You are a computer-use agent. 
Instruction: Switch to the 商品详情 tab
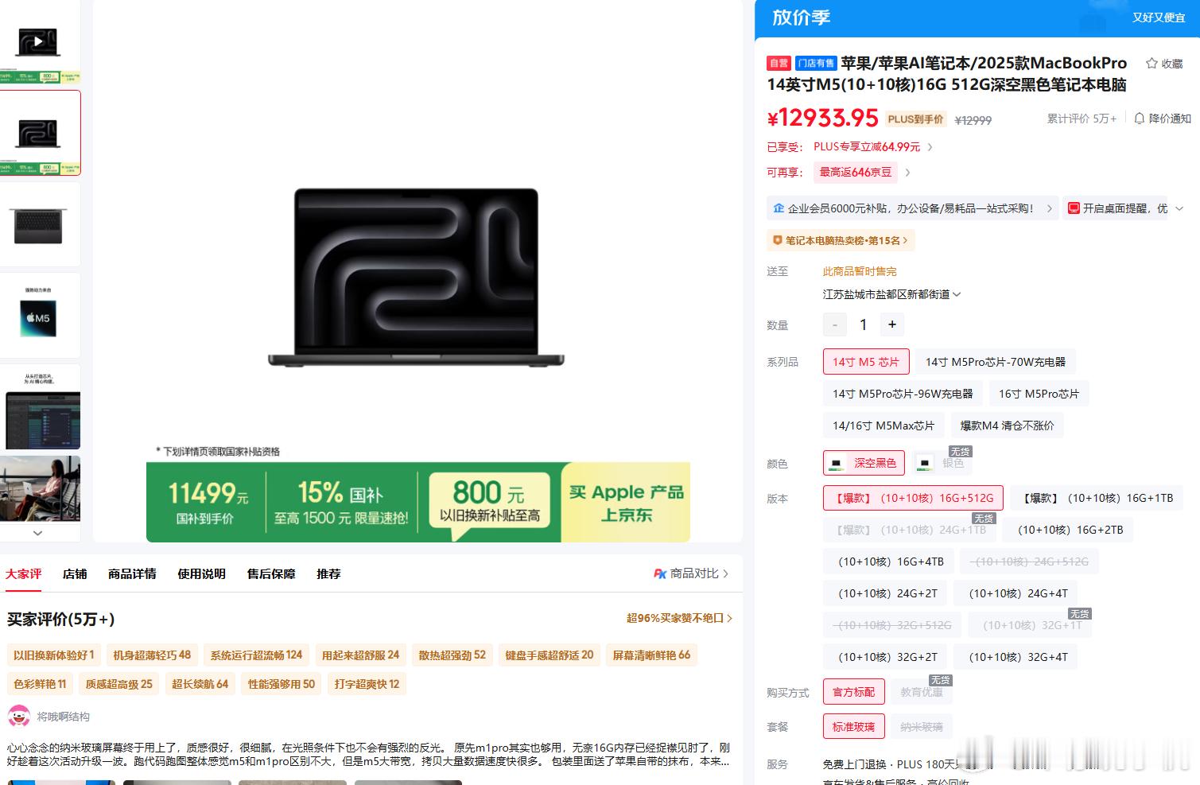coord(132,573)
